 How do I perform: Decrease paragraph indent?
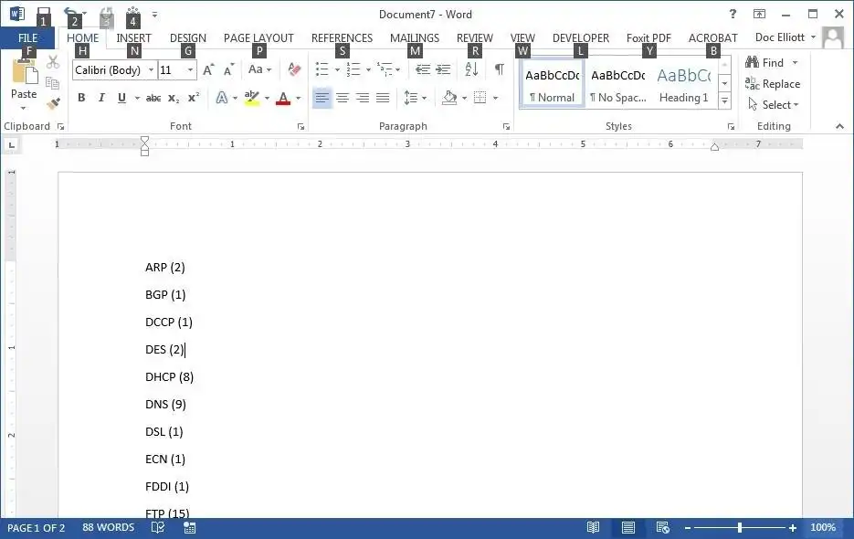tap(423, 69)
